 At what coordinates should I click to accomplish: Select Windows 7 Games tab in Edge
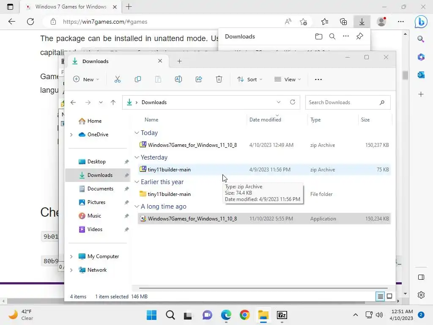point(71,7)
